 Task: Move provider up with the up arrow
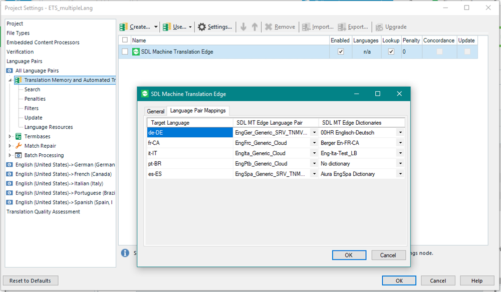coord(255,27)
